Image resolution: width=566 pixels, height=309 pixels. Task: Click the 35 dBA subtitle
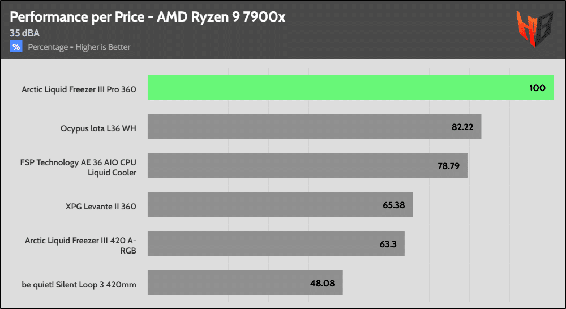point(24,33)
